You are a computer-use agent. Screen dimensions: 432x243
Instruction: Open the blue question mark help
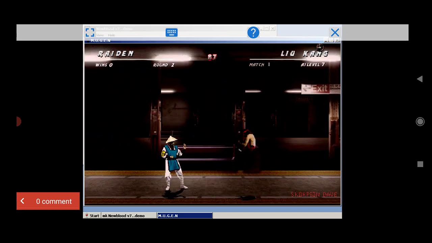tap(253, 32)
